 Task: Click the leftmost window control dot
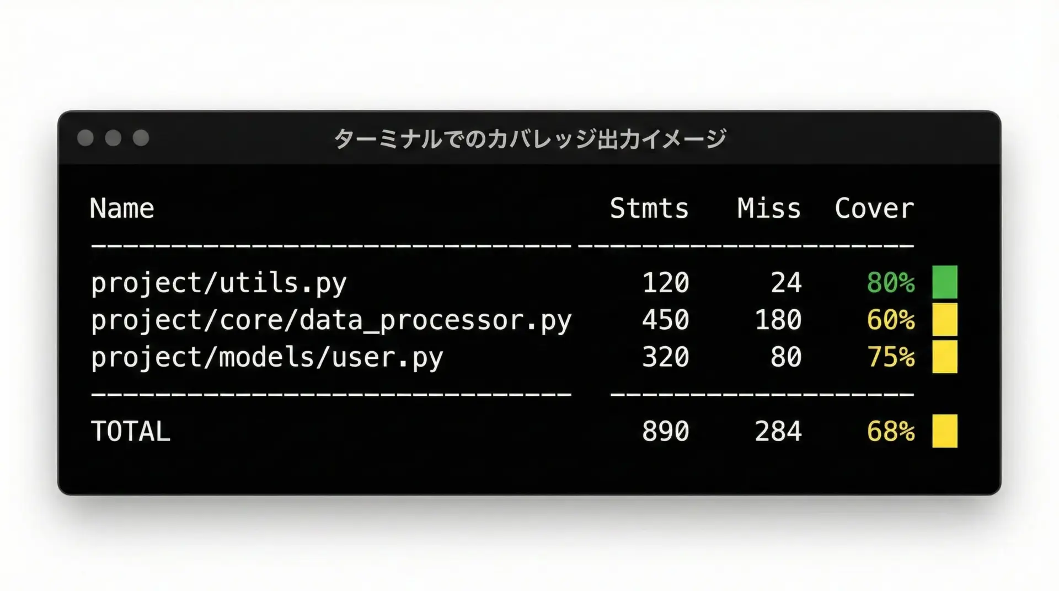(x=85, y=138)
